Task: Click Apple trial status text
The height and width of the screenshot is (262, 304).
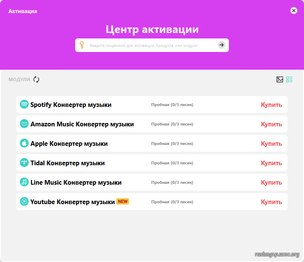Action: point(172,144)
